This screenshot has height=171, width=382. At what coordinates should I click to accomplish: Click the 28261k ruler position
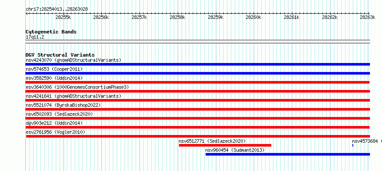pos(291,17)
